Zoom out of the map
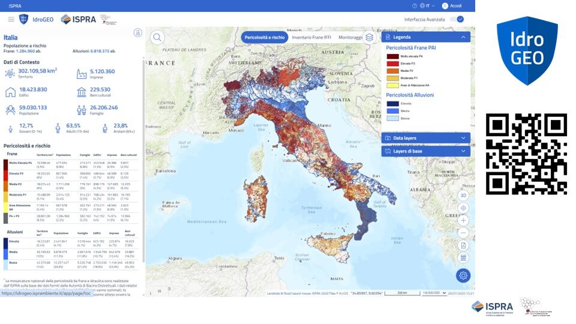576x324 pixels. (463, 233)
